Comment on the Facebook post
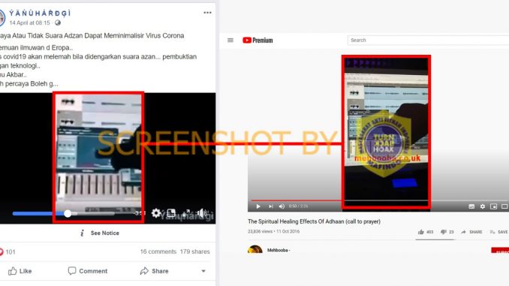Image resolution: width=509 pixels, height=286 pixels. (x=88, y=271)
